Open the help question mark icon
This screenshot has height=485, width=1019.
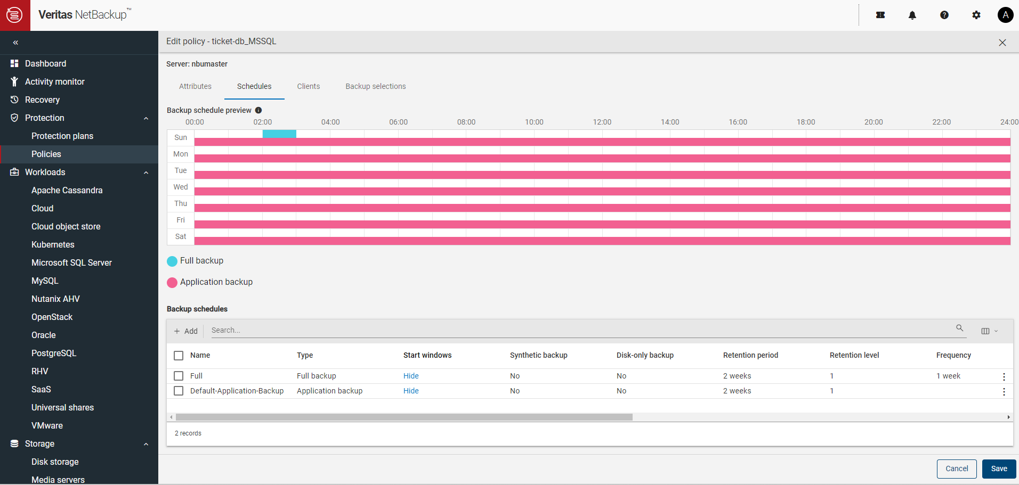[x=944, y=15]
